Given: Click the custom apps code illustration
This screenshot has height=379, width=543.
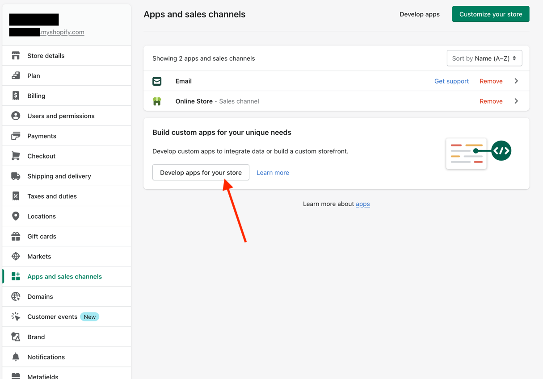Looking at the screenshot, I should [x=479, y=154].
